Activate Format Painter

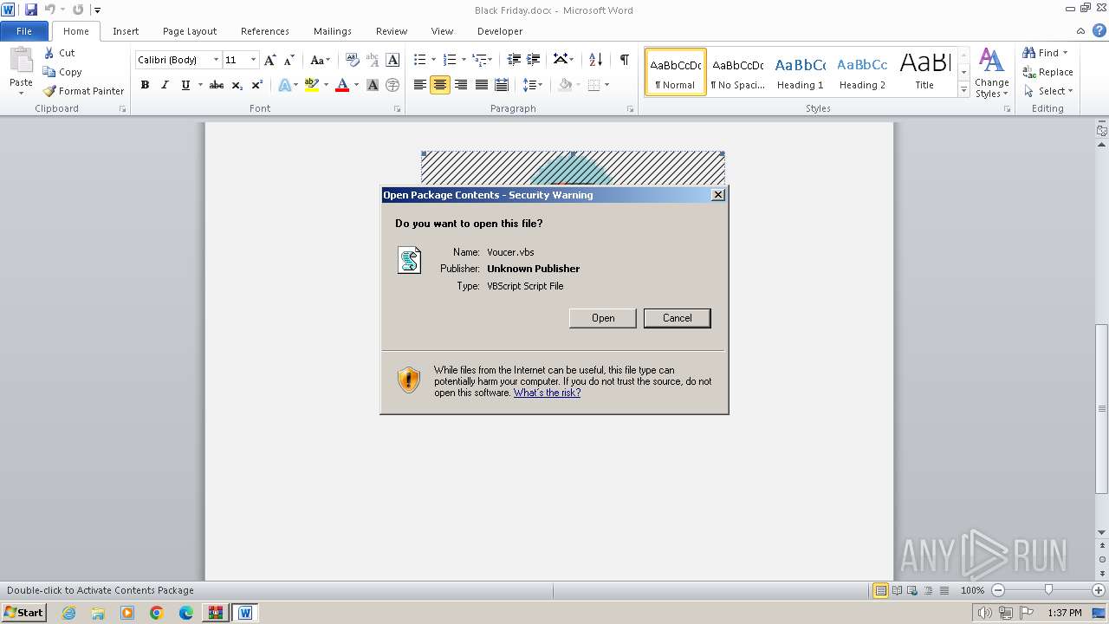click(84, 91)
